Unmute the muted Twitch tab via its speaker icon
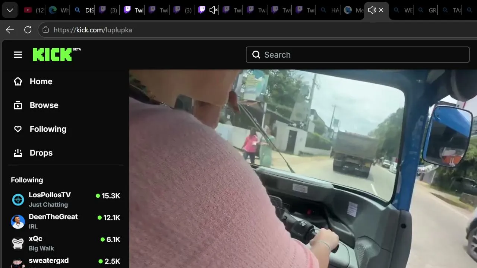477x268 pixels. pyautogui.click(x=214, y=10)
